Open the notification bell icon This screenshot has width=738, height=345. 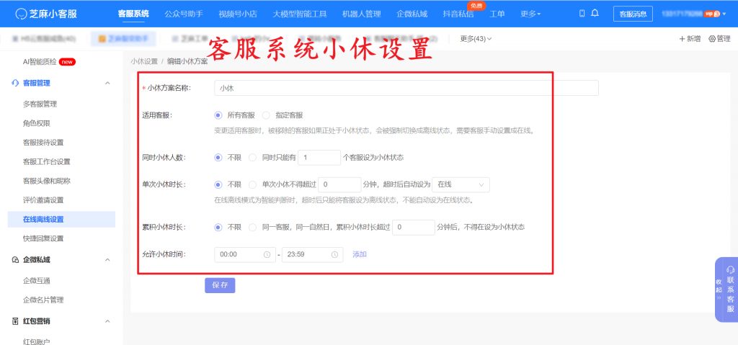pyautogui.click(x=595, y=13)
